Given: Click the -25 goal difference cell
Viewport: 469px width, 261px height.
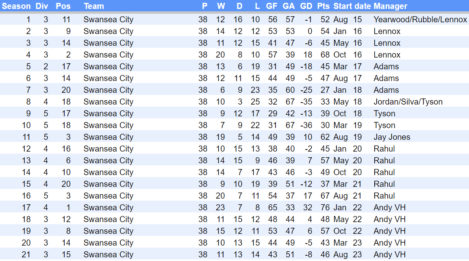Looking at the screenshot, I should point(306,90).
